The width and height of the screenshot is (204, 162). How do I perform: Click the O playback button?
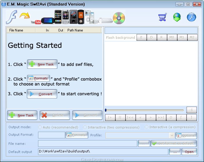point(171,117)
